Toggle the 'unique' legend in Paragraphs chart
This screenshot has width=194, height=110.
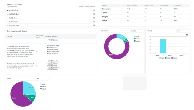coord(137,41)
